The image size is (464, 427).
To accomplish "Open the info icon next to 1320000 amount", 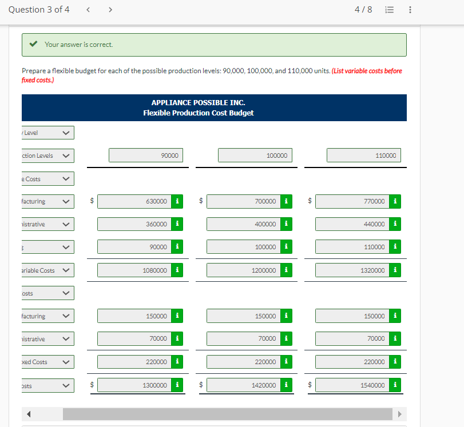I will pyautogui.click(x=394, y=270).
